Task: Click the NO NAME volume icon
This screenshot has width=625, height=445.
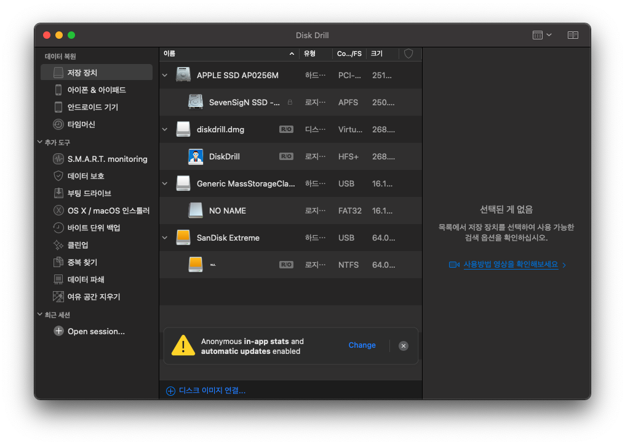Action: coord(196,210)
